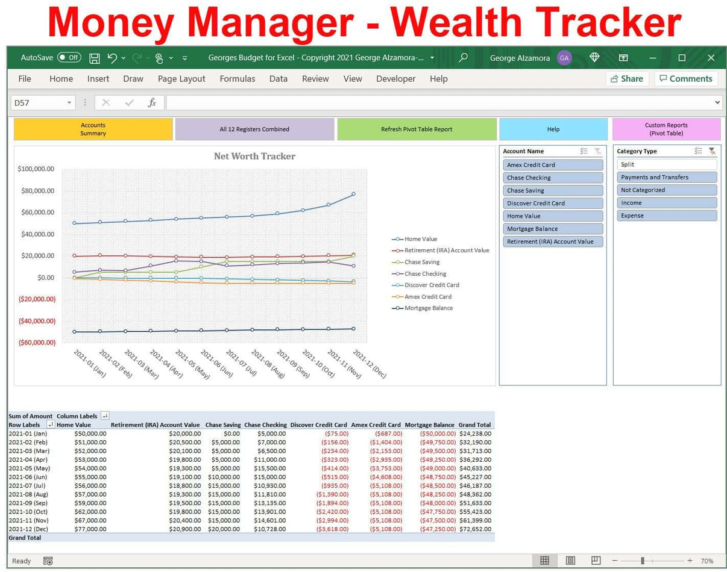727x572 pixels.
Task: Clear the filter on Account Name slicer
Action: tap(599, 151)
